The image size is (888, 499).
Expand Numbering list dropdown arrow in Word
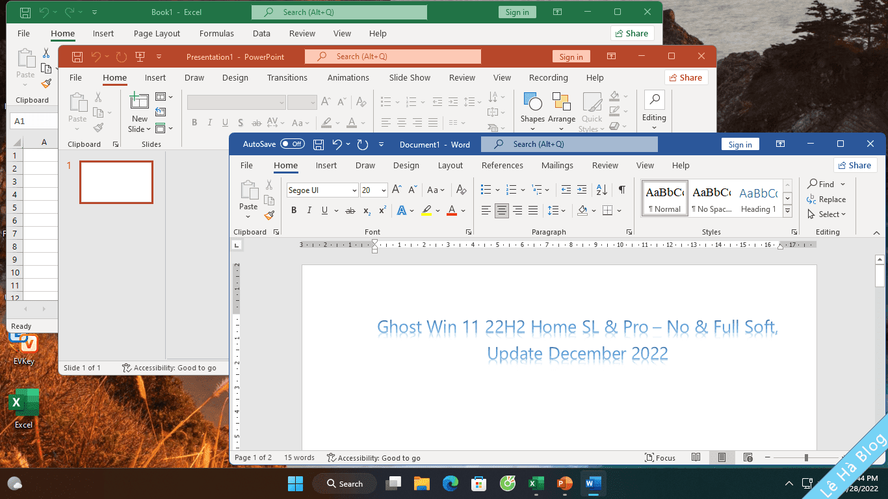523,190
